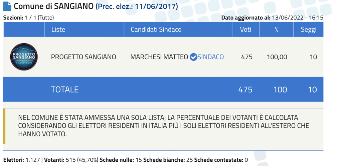Click the Comune di SANGIANO heading

click(54, 7)
